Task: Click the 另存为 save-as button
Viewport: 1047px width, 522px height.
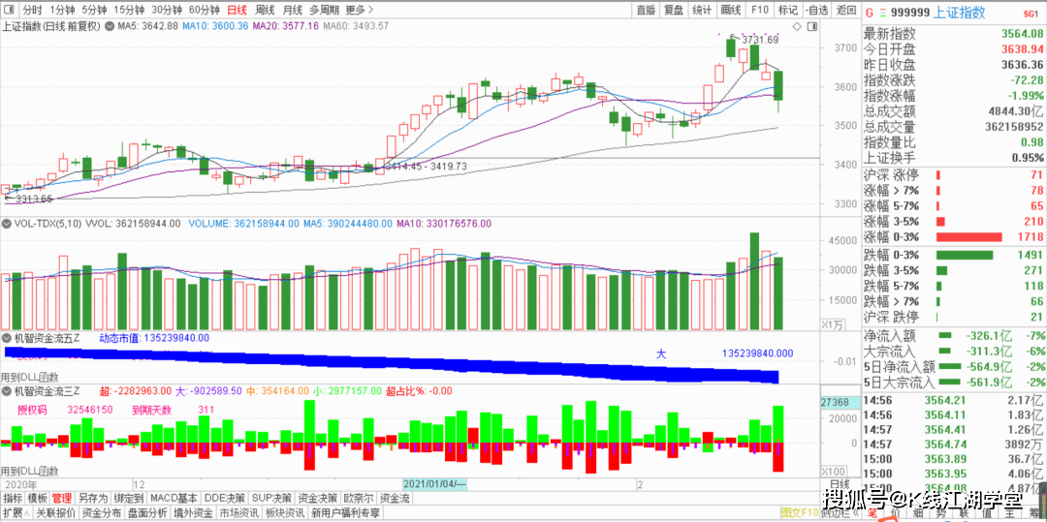Action: click(93, 498)
